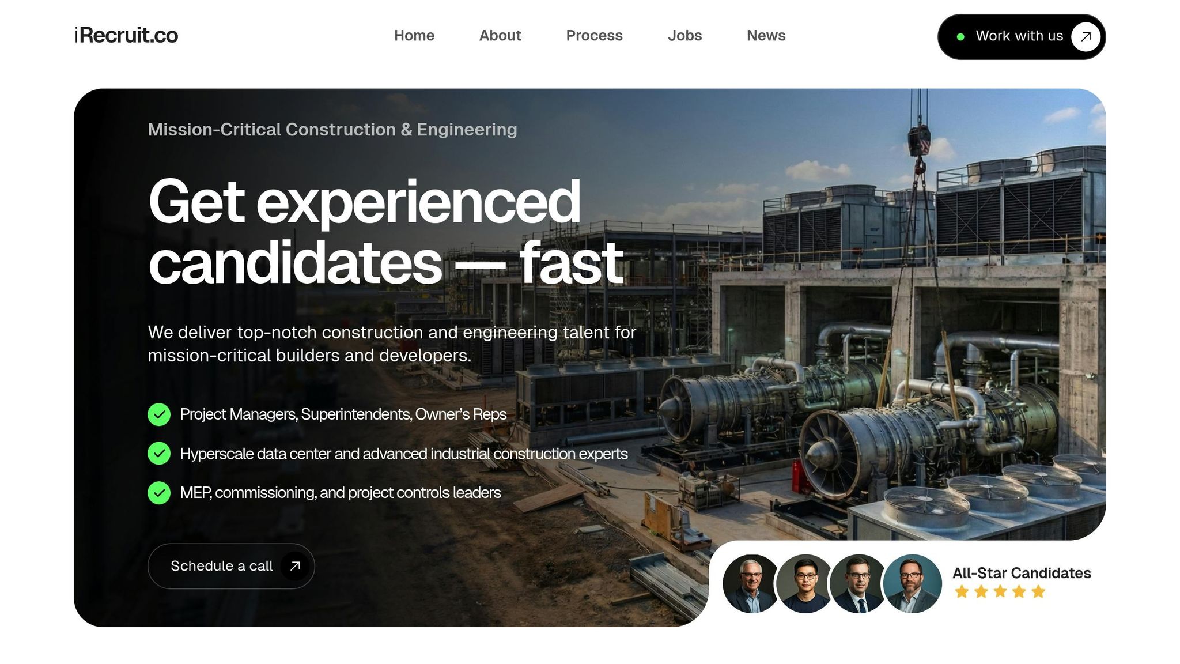Click the green dot status indicator
The image size is (1180, 664).
click(x=960, y=37)
